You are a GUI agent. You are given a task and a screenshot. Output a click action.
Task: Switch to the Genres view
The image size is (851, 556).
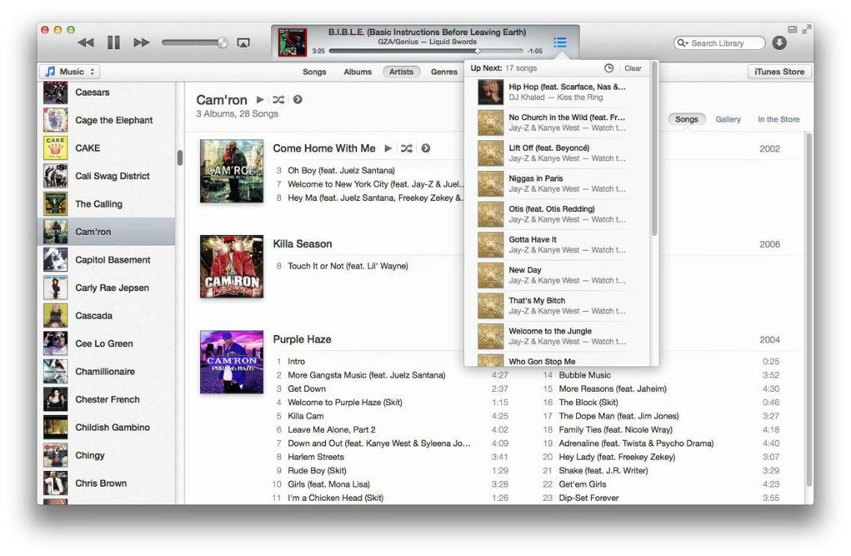tap(444, 72)
